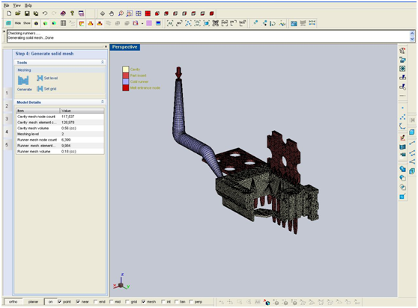Image resolution: width=418 pixels, height=308 pixels.
Task: Open the Help menu
Action: pyautogui.click(x=28, y=5)
